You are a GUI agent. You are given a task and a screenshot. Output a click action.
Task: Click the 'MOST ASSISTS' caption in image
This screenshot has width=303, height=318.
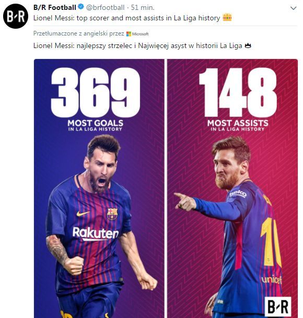[x=238, y=123]
